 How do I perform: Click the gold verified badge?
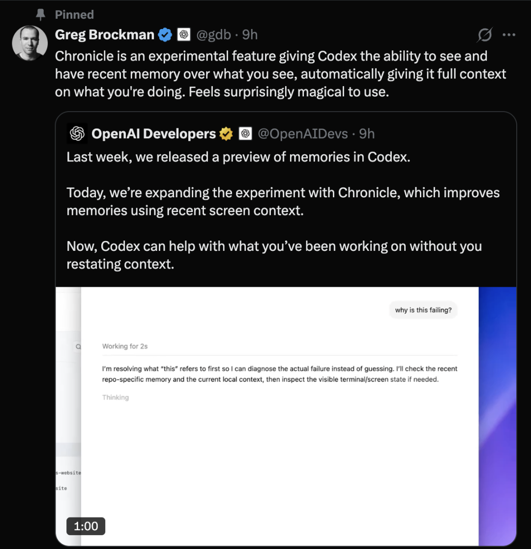pyautogui.click(x=226, y=134)
